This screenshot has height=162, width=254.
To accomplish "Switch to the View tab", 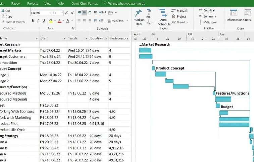I will [48, 3].
